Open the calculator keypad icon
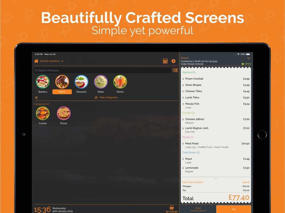The image size is (285, 213). (165, 61)
